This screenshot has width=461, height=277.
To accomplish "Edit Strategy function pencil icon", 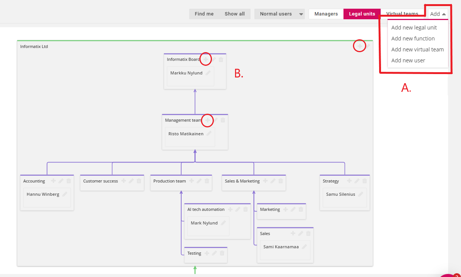I will click(x=357, y=181).
